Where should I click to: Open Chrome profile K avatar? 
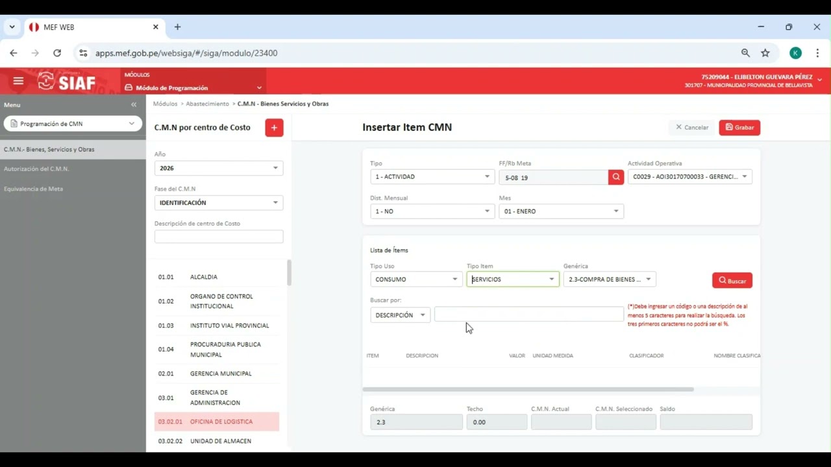(x=795, y=53)
